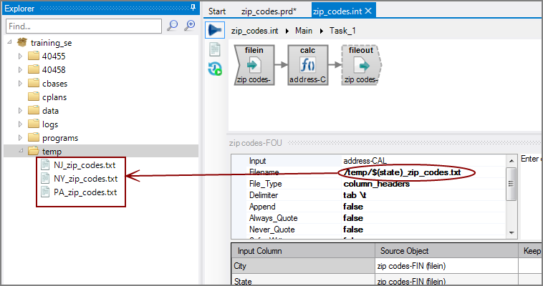Switch to the Start tab
This screenshot has width=543, height=286.
pos(217,11)
